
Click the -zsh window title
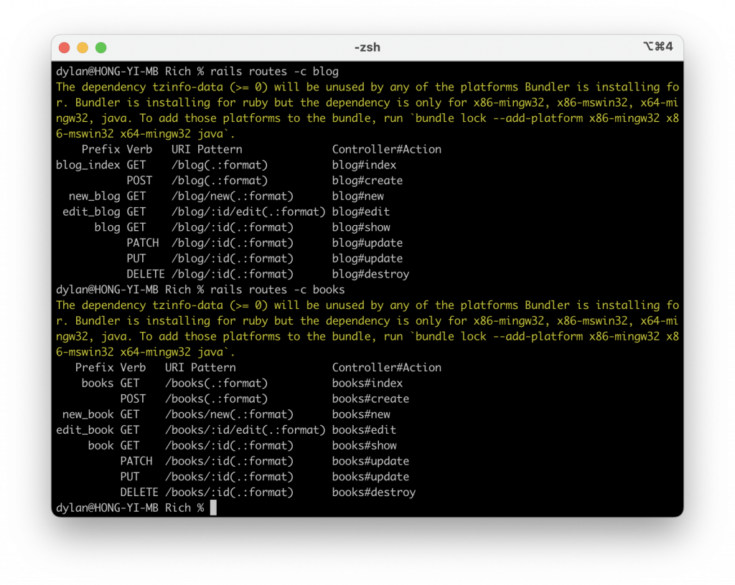(x=367, y=48)
